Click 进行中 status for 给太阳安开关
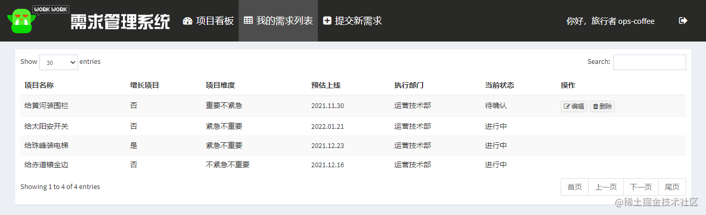 [496, 126]
